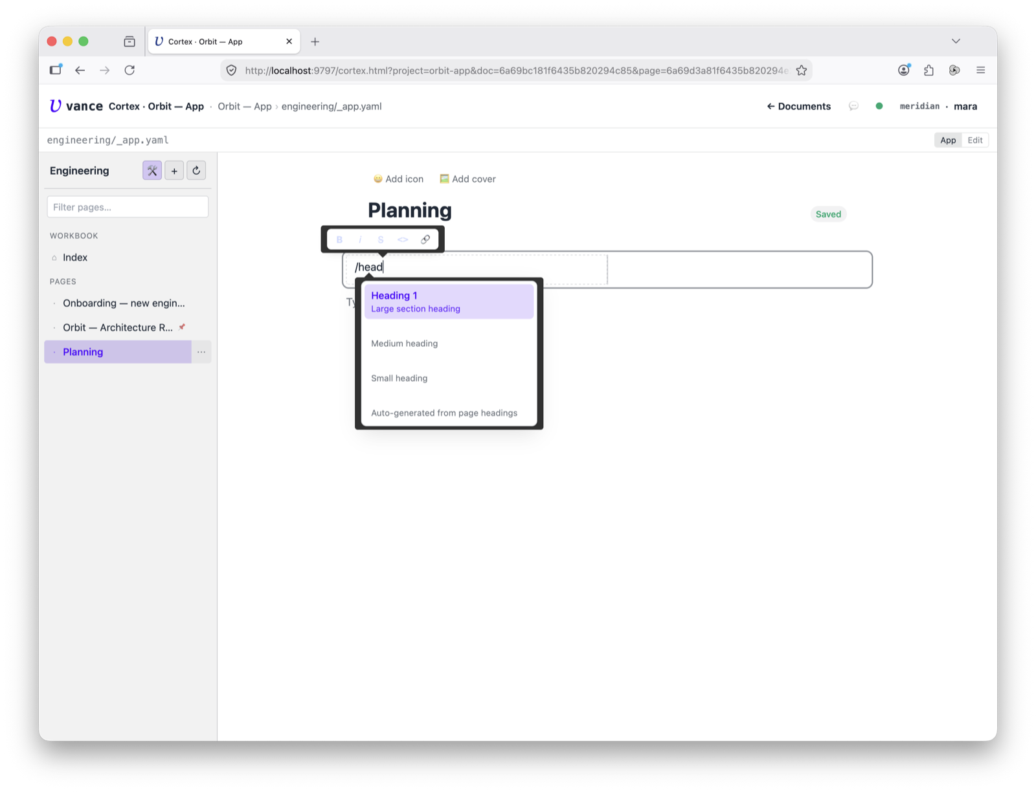This screenshot has width=1036, height=792.
Task: Click the Orbit — App breadcrumb
Action: tap(245, 106)
